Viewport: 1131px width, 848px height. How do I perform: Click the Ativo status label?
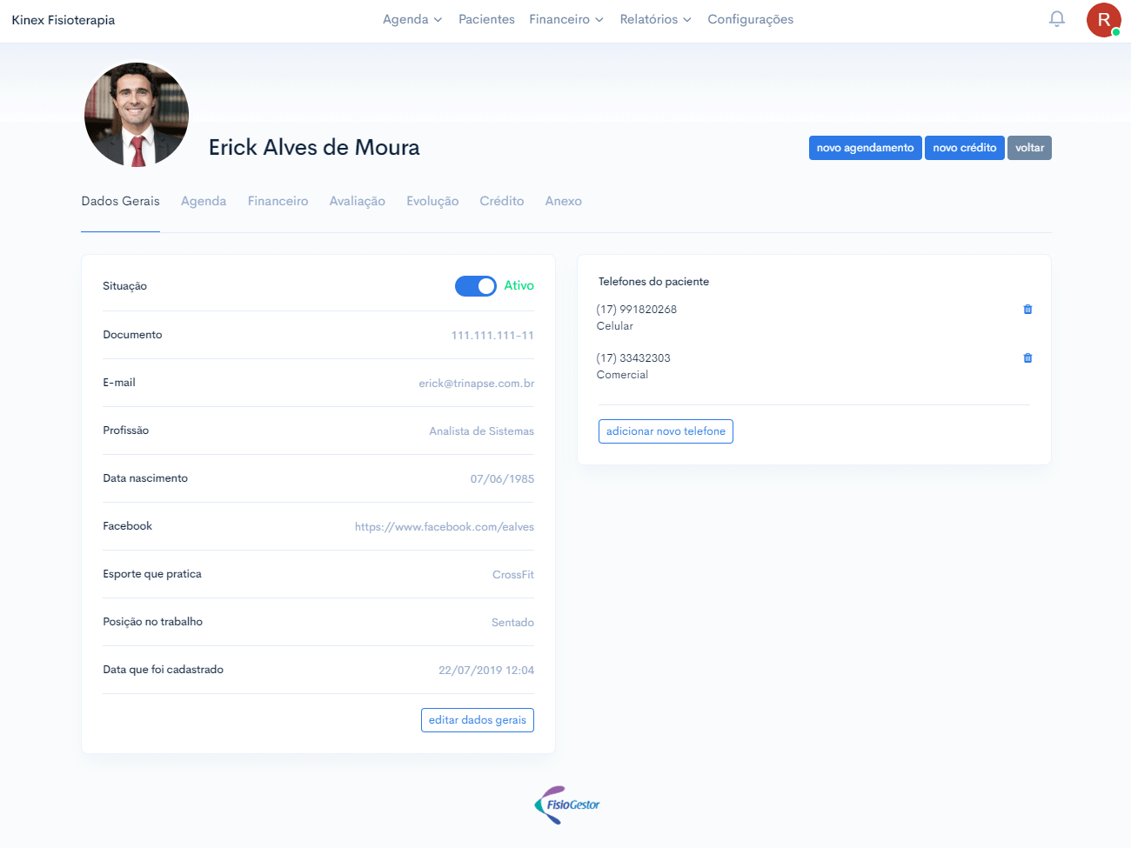[x=519, y=285]
